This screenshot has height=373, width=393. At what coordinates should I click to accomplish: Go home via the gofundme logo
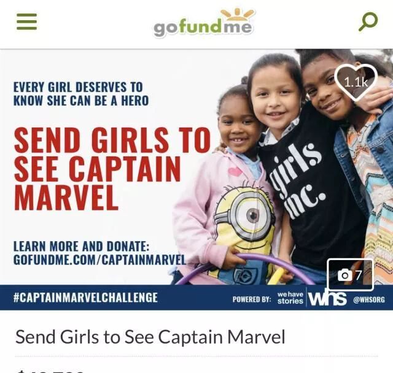point(204,23)
